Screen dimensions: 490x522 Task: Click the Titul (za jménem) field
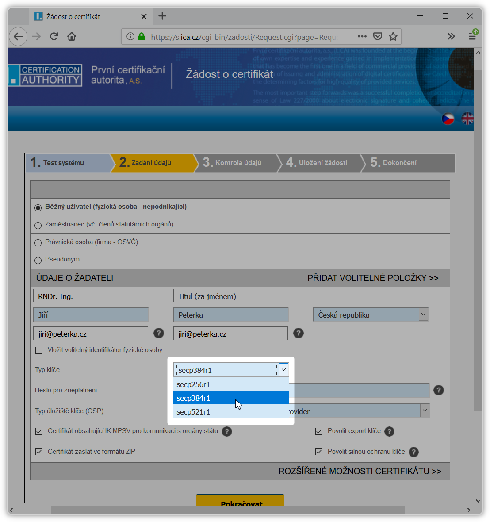tap(217, 296)
